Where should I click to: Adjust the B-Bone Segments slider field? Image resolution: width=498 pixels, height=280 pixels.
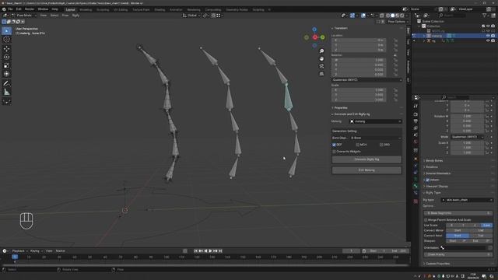458,213
